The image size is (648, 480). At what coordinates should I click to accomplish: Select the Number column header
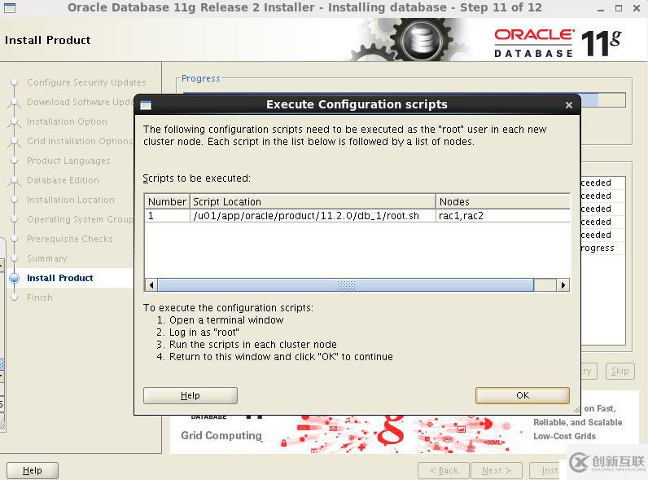tap(167, 201)
